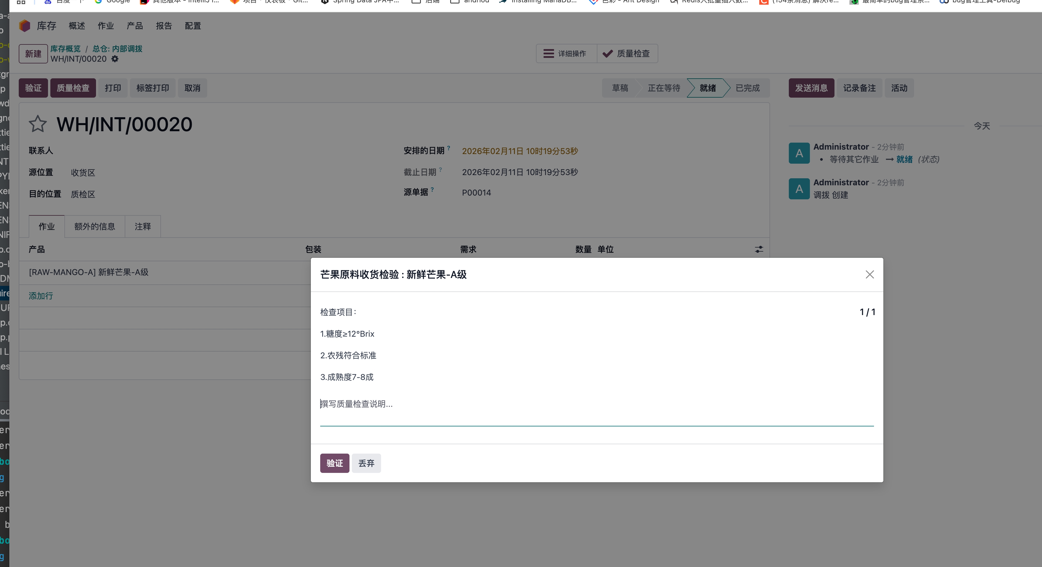Image resolution: width=1042 pixels, height=567 pixels.
Task: Click the Odoo inventory app logo icon
Action: click(25, 26)
